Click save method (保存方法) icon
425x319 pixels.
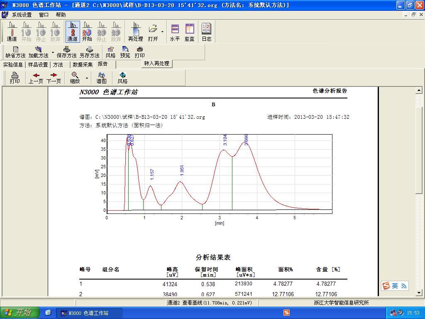click(66, 52)
